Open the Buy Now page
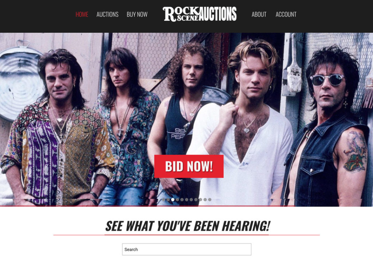373x259 pixels. coord(137,15)
